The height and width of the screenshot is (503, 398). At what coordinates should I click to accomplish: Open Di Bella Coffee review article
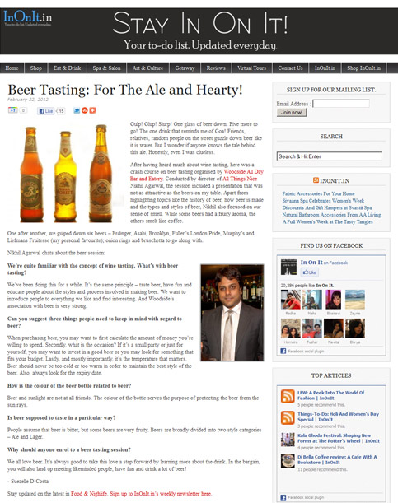coord(337,459)
